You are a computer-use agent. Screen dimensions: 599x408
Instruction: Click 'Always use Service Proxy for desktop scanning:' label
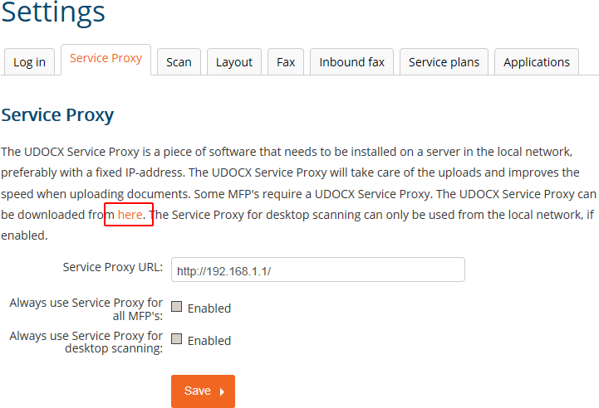point(86,342)
